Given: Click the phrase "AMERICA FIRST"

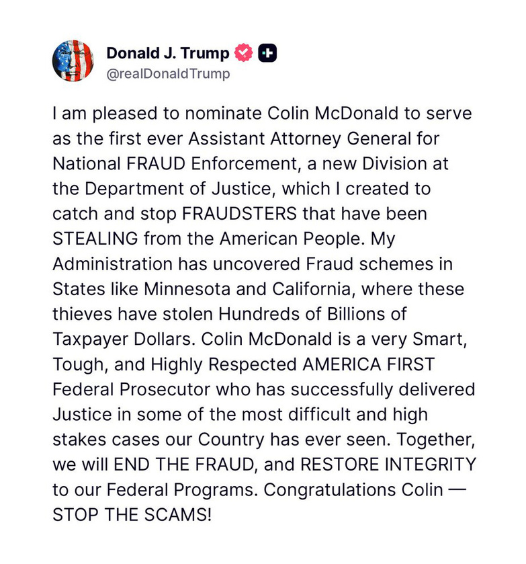Looking at the screenshot, I should coord(369,364).
